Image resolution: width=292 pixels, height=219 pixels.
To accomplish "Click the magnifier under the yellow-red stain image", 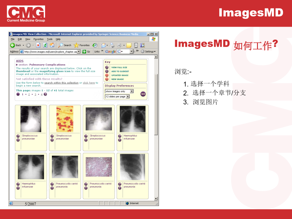I will 52,136.
